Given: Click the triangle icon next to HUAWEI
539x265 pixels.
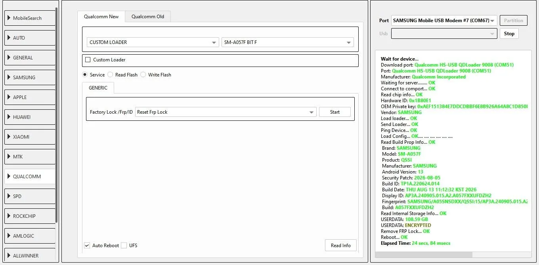Looking at the screenshot, I should coord(9,117).
